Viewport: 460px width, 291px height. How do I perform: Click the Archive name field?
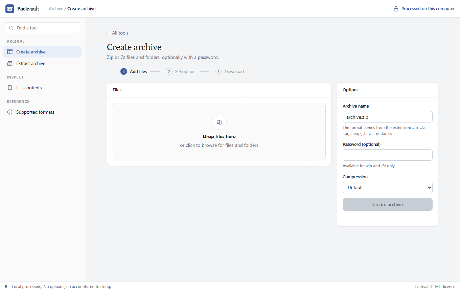[x=388, y=117]
